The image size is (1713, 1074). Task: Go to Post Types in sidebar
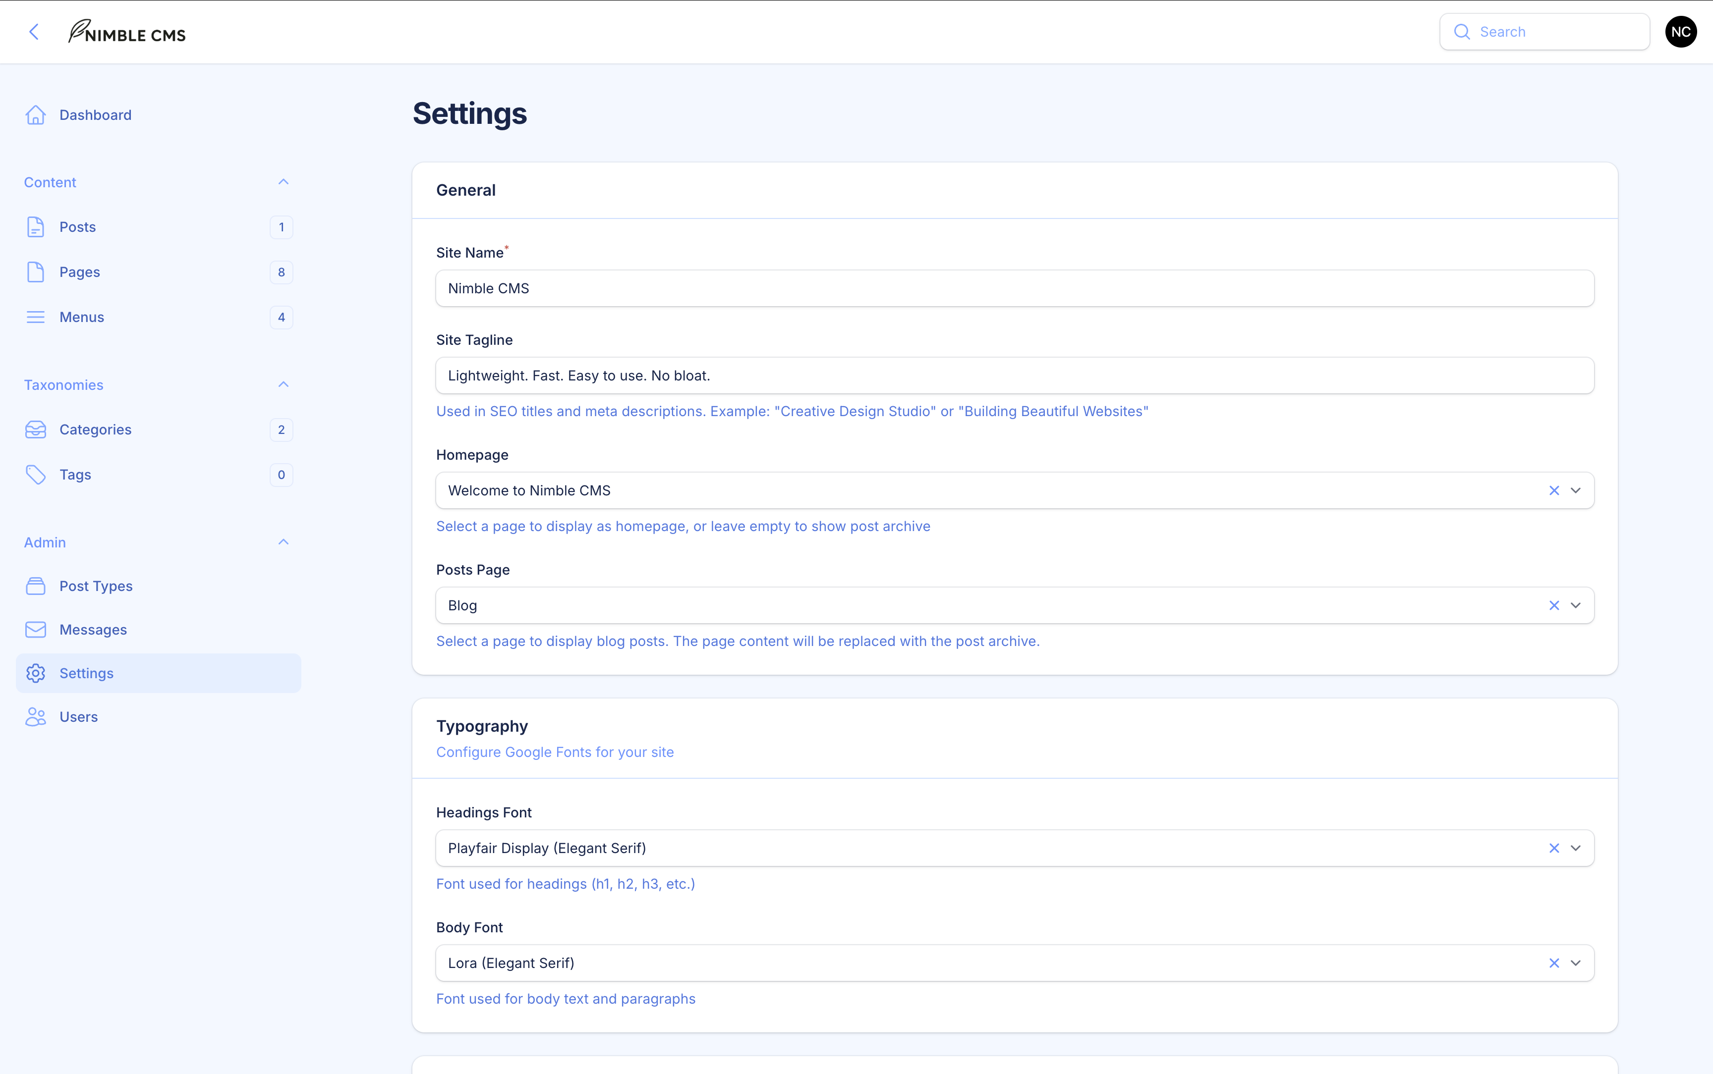(96, 586)
